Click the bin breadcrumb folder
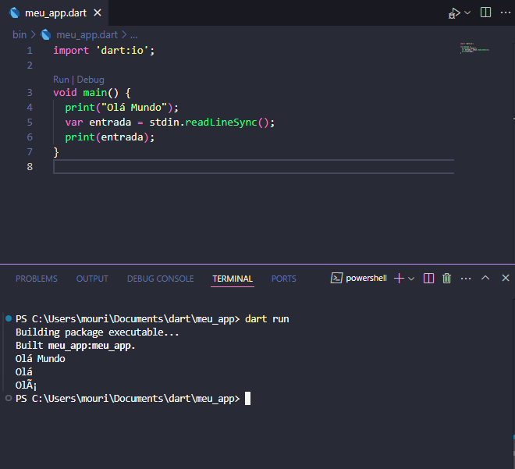 20,34
